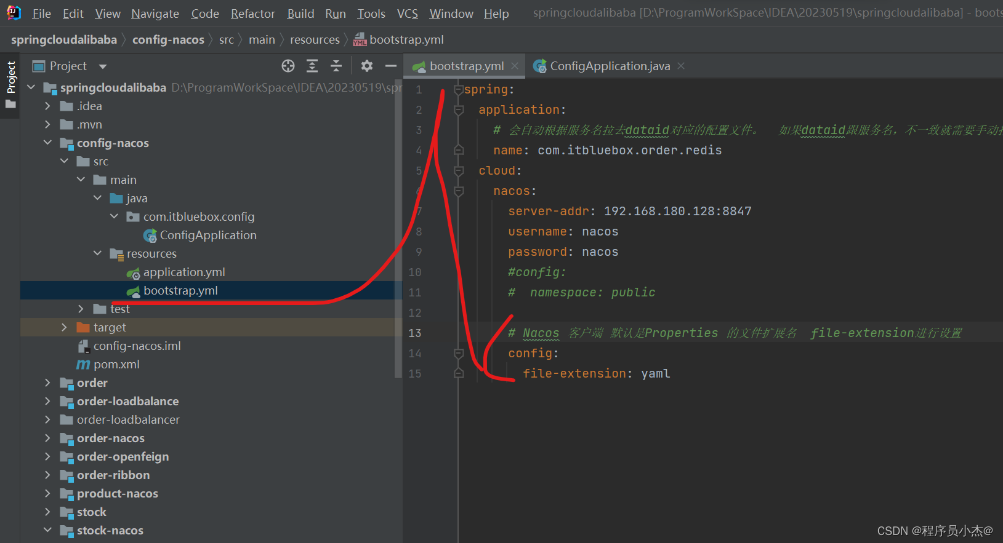1003x543 pixels.
Task: Click the IntelliJ IDEA application icon
Action: 14,13
